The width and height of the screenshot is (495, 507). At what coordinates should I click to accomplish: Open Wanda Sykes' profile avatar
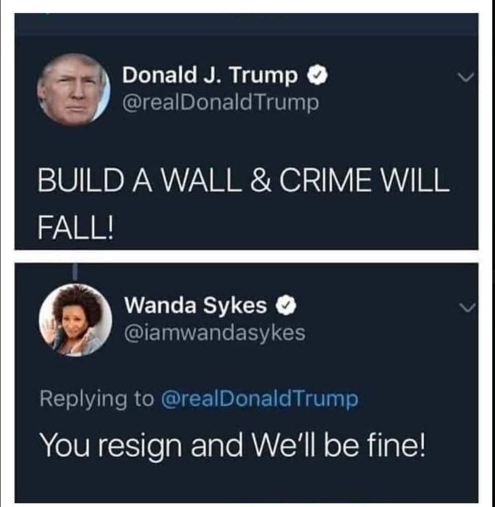[76, 320]
